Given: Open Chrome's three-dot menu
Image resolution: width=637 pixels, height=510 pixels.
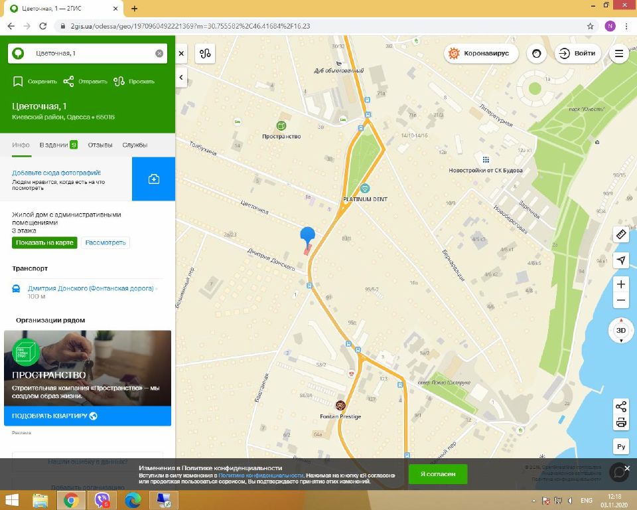Looking at the screenshot, I should click(626, 26).
